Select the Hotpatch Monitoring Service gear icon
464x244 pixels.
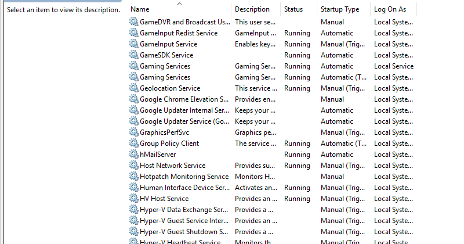tap(134, 176)
